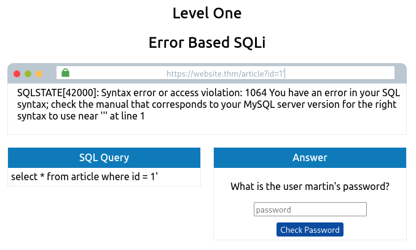Submit with the Check Password button
This screenshot has height=250, width=416.
tap(310, 230)
